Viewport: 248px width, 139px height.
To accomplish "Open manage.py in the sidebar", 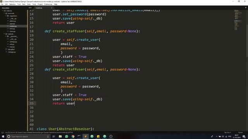I will click(12, 52).
